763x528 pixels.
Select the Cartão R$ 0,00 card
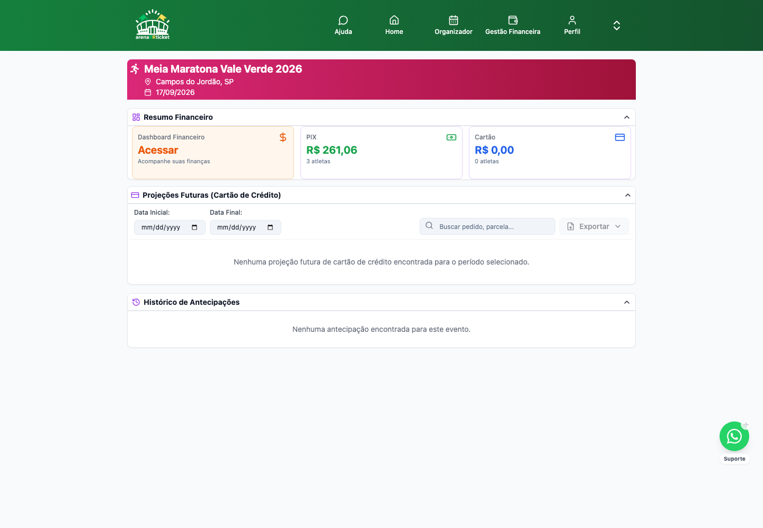(550, 153)
